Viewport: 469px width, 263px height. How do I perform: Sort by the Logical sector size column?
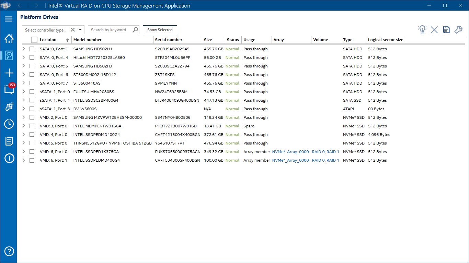pyautogui.click(x=386, y=40)
